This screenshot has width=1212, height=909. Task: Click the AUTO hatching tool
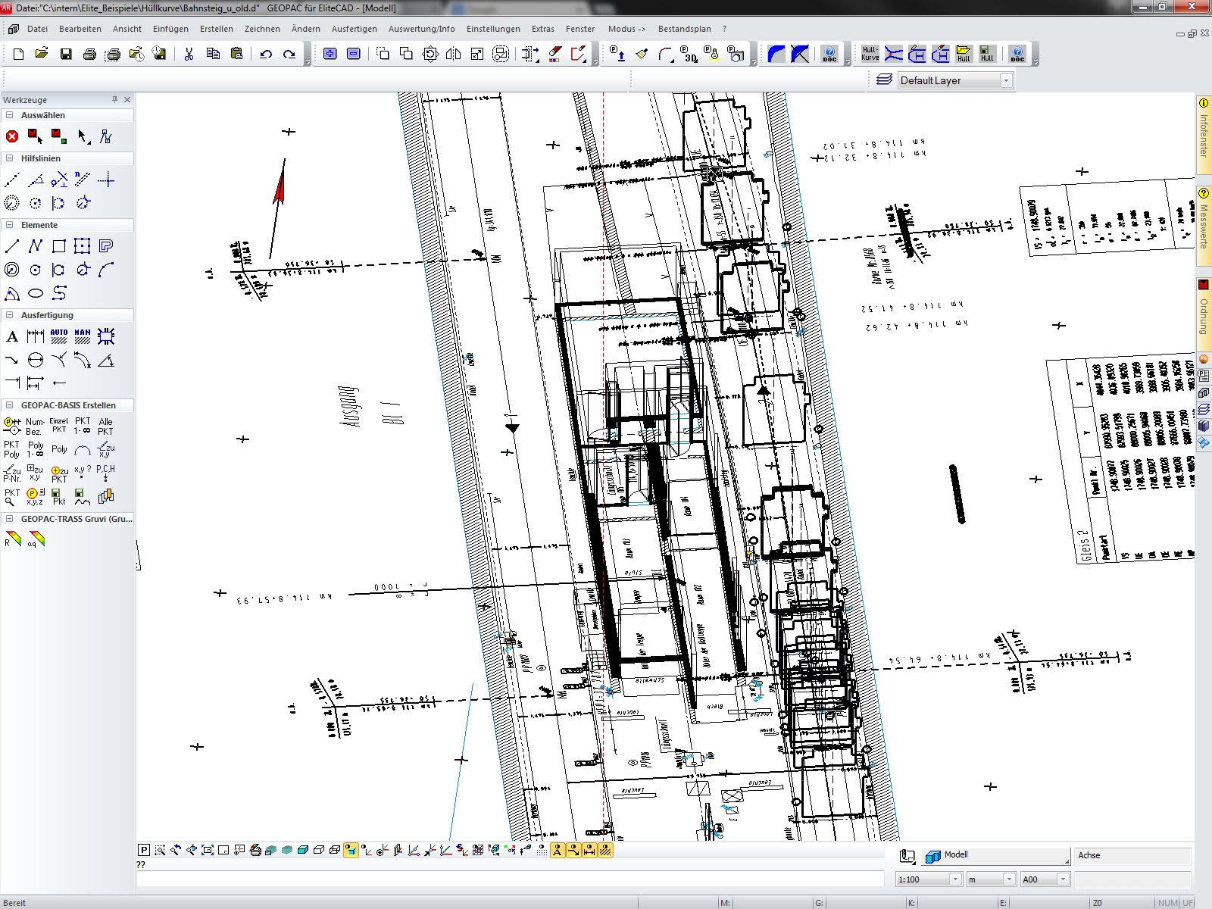(x=59, y=337)
